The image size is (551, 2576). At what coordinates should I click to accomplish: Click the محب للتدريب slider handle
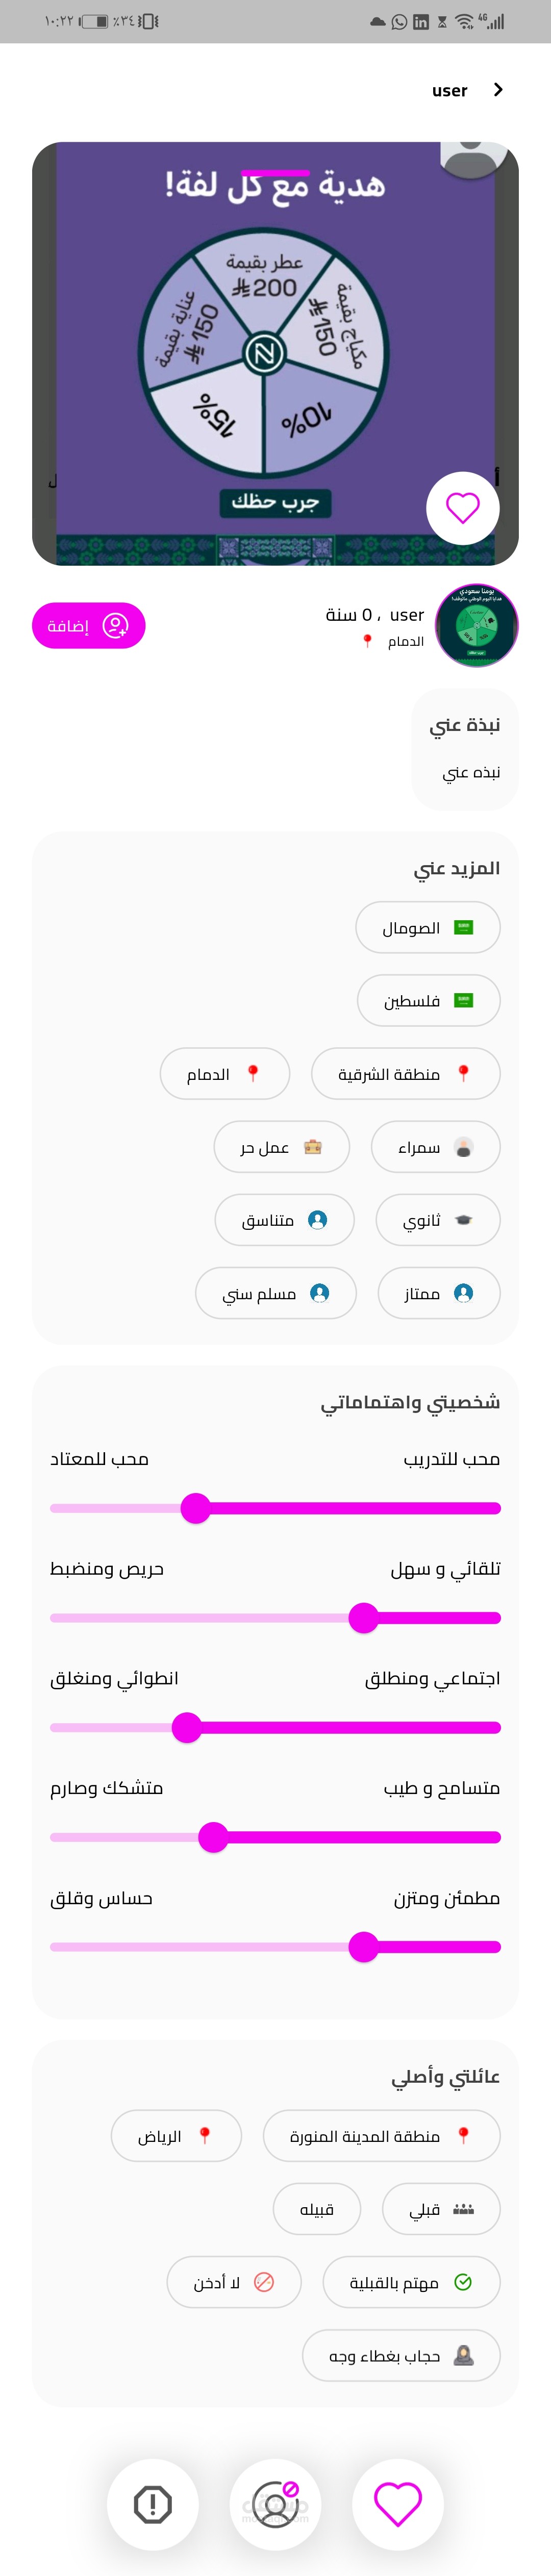click(x=196, y=1508)
